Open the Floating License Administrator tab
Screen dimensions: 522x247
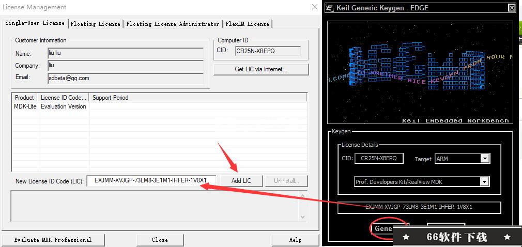[x=173, y=24]
